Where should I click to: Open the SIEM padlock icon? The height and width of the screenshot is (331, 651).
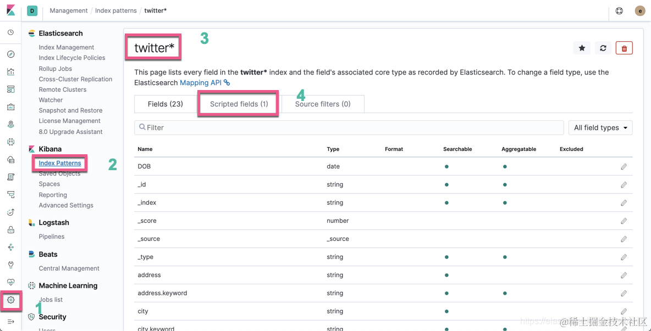[11, 229]
